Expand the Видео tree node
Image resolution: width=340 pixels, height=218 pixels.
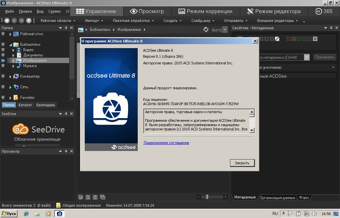(x=14, y=50)
